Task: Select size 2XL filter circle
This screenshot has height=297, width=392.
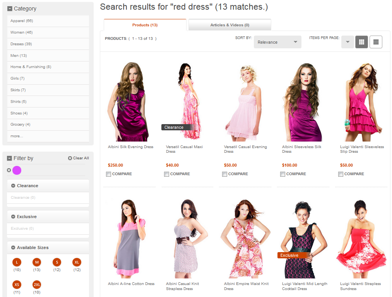Action: tap(36, 285)
